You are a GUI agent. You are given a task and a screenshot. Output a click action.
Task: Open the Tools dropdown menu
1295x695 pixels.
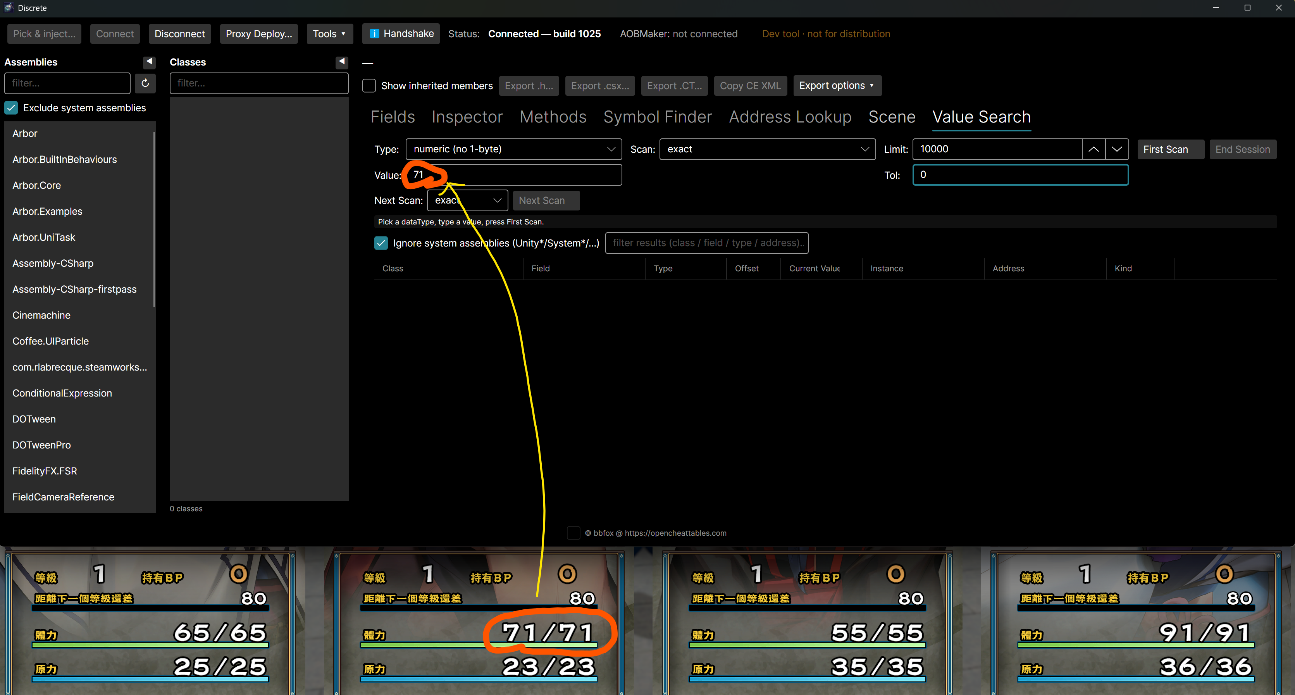[x=329, y=34]
